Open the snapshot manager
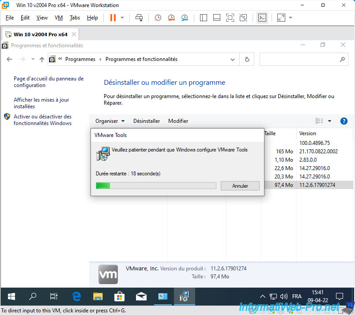Screen dimensions: 355x315 (x=185, y=18)
